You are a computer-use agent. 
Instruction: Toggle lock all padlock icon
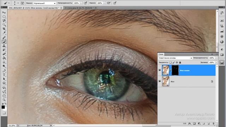coord(180,62)
